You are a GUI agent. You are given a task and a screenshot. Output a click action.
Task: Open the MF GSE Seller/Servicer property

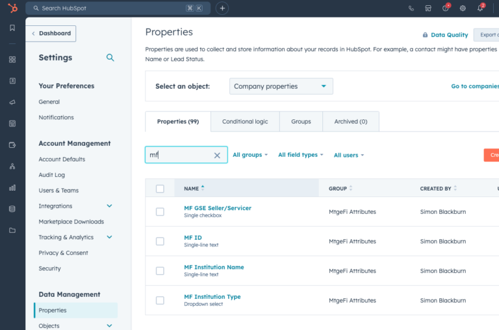click(x=218, y=208)
